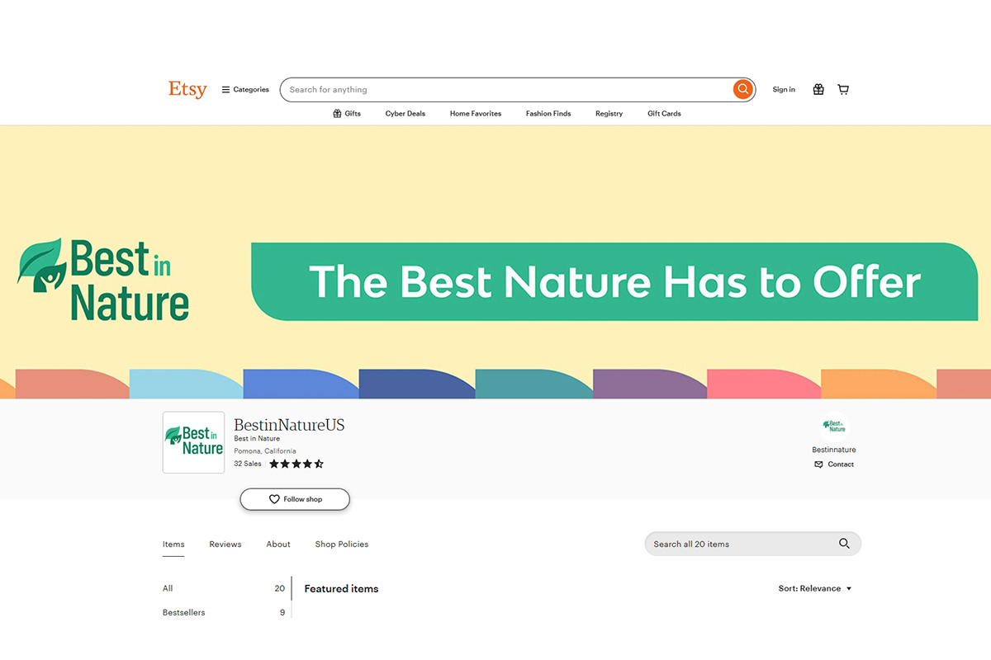Screen dimensions: 991x660
Task: Expand the Sort: Relevance dropdown
Action: point(814,588)
